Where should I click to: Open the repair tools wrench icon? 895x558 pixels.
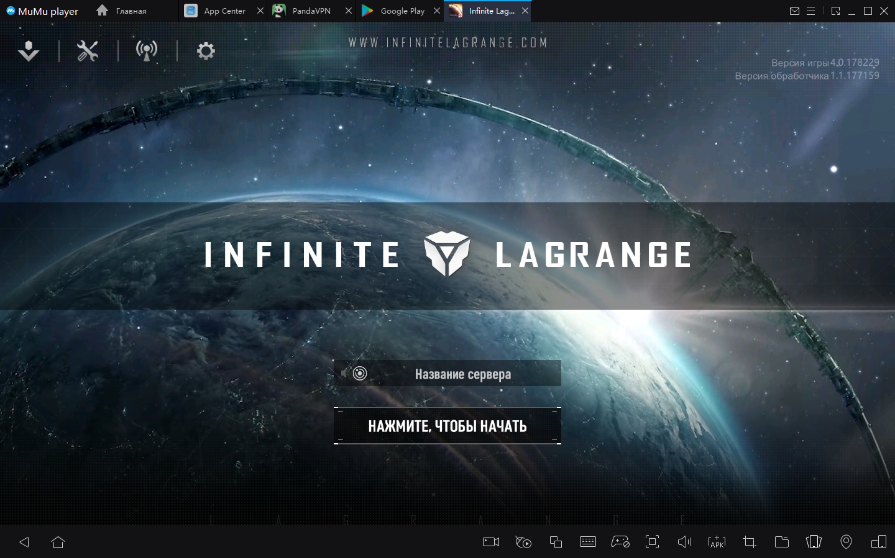pyautogui.click(x=88, y=51)
